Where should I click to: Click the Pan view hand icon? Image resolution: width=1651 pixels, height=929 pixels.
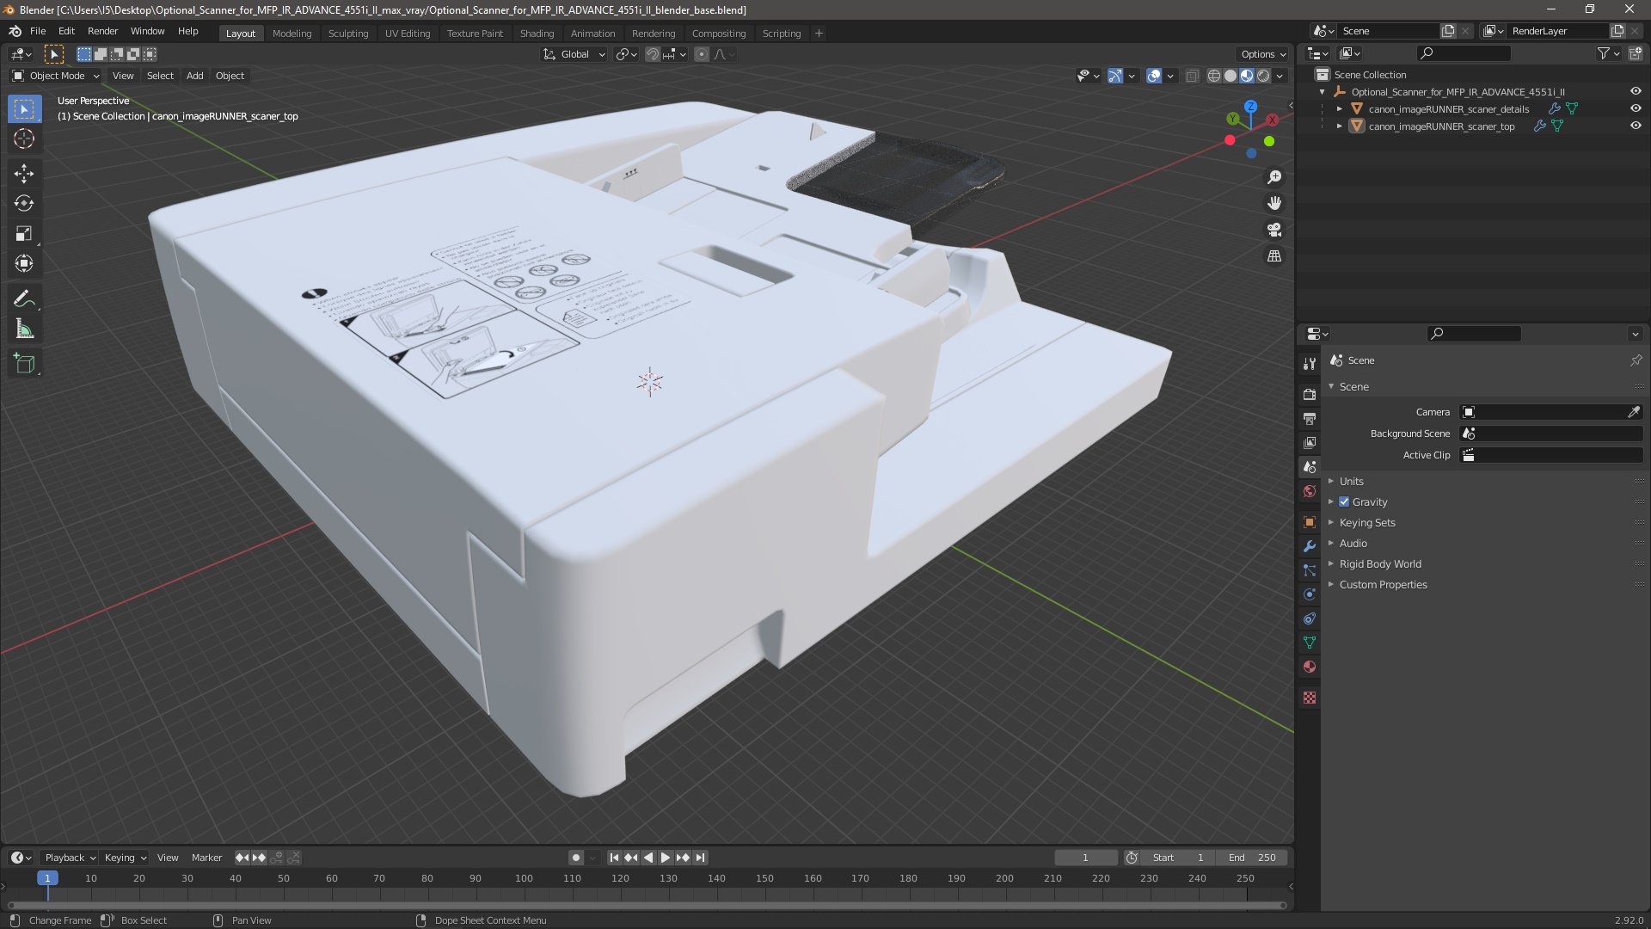coord(1274,203)
